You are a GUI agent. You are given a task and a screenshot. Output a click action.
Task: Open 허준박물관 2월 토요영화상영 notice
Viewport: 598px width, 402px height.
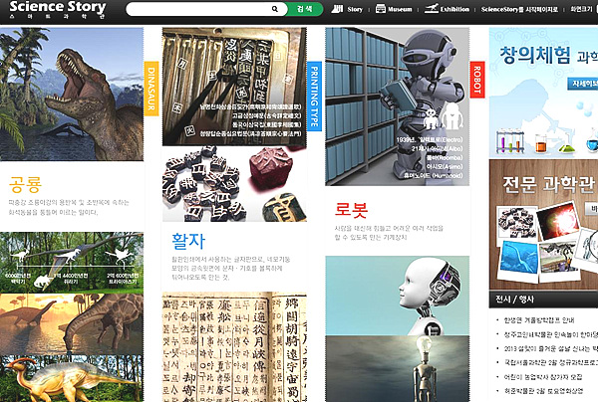pyautogui.click(x=543, y=391)
